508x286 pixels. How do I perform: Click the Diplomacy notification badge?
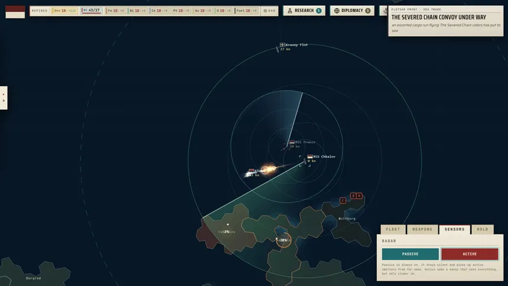[368, 11]
